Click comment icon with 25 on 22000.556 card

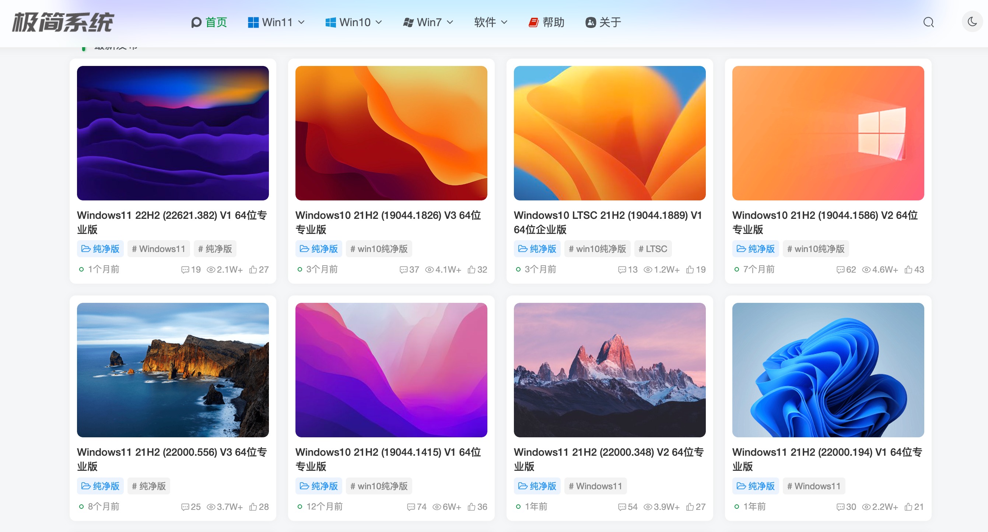(x=185, y=507)
